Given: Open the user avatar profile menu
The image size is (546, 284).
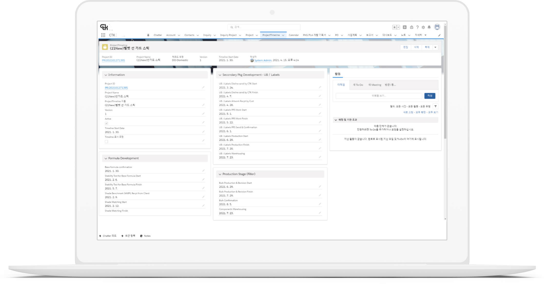Looking at the screenshot, I should point(437,27).
